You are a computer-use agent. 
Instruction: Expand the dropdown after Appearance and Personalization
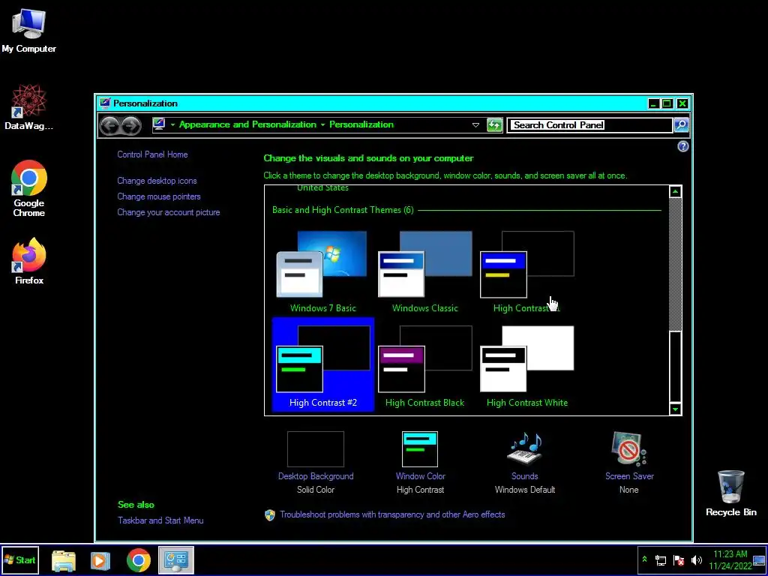click(322, 125)
